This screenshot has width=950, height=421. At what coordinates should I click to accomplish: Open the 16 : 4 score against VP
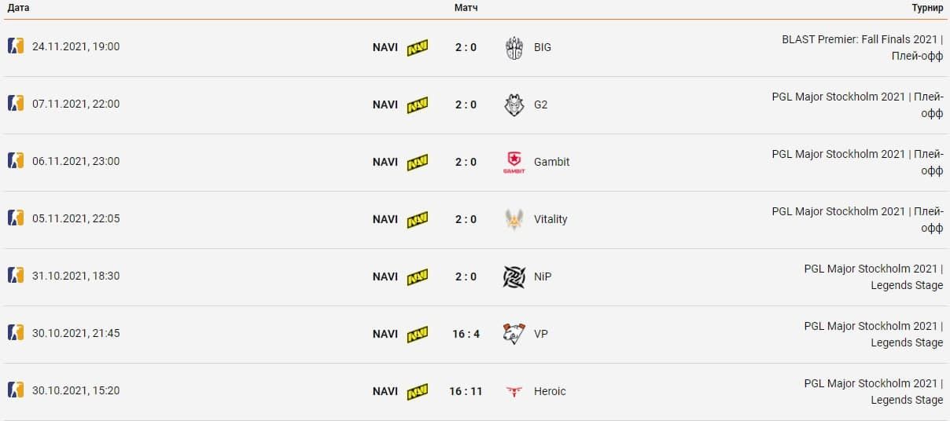point(466,334)
